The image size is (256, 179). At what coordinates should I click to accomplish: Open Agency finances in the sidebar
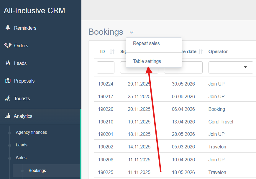31,132
